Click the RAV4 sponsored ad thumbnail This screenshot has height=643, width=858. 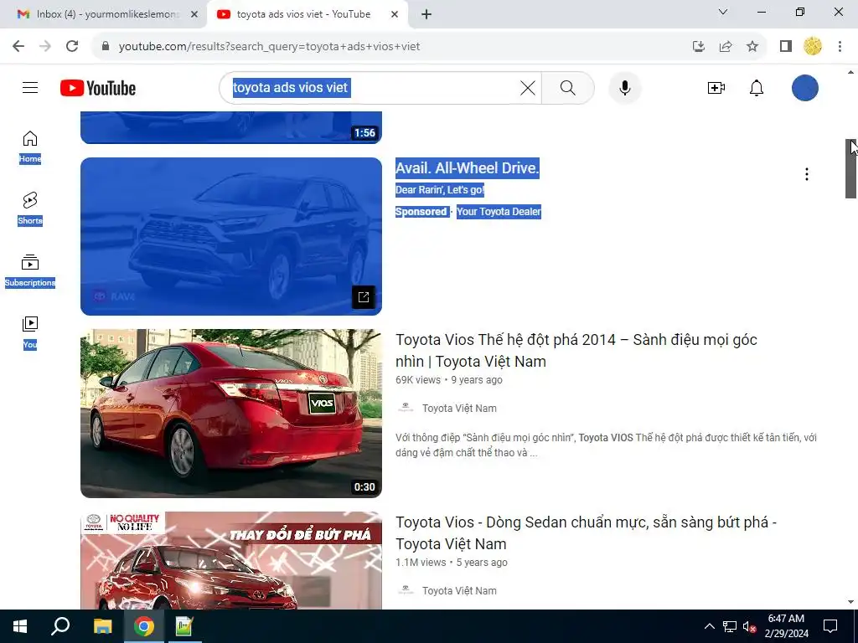point(231,236)
